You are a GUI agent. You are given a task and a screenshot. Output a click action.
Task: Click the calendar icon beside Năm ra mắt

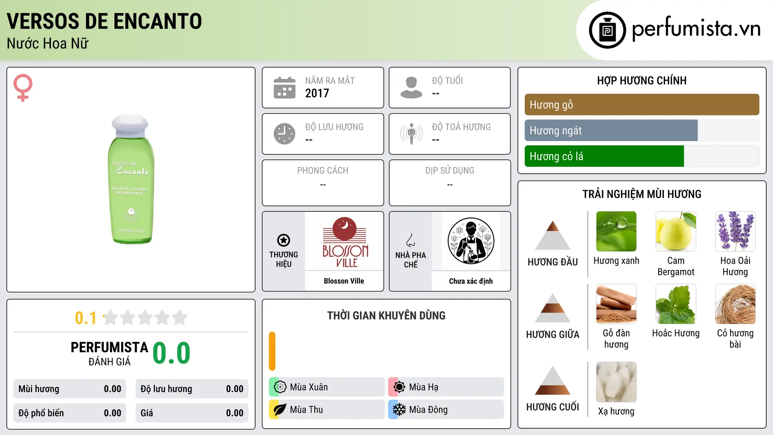(x=285, y=88)
